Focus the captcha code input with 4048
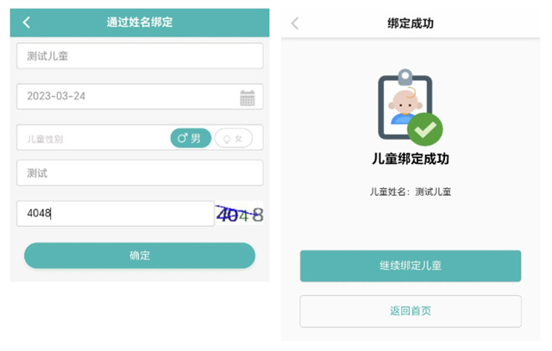Screen dimensions: 552x351 point(116,213)
